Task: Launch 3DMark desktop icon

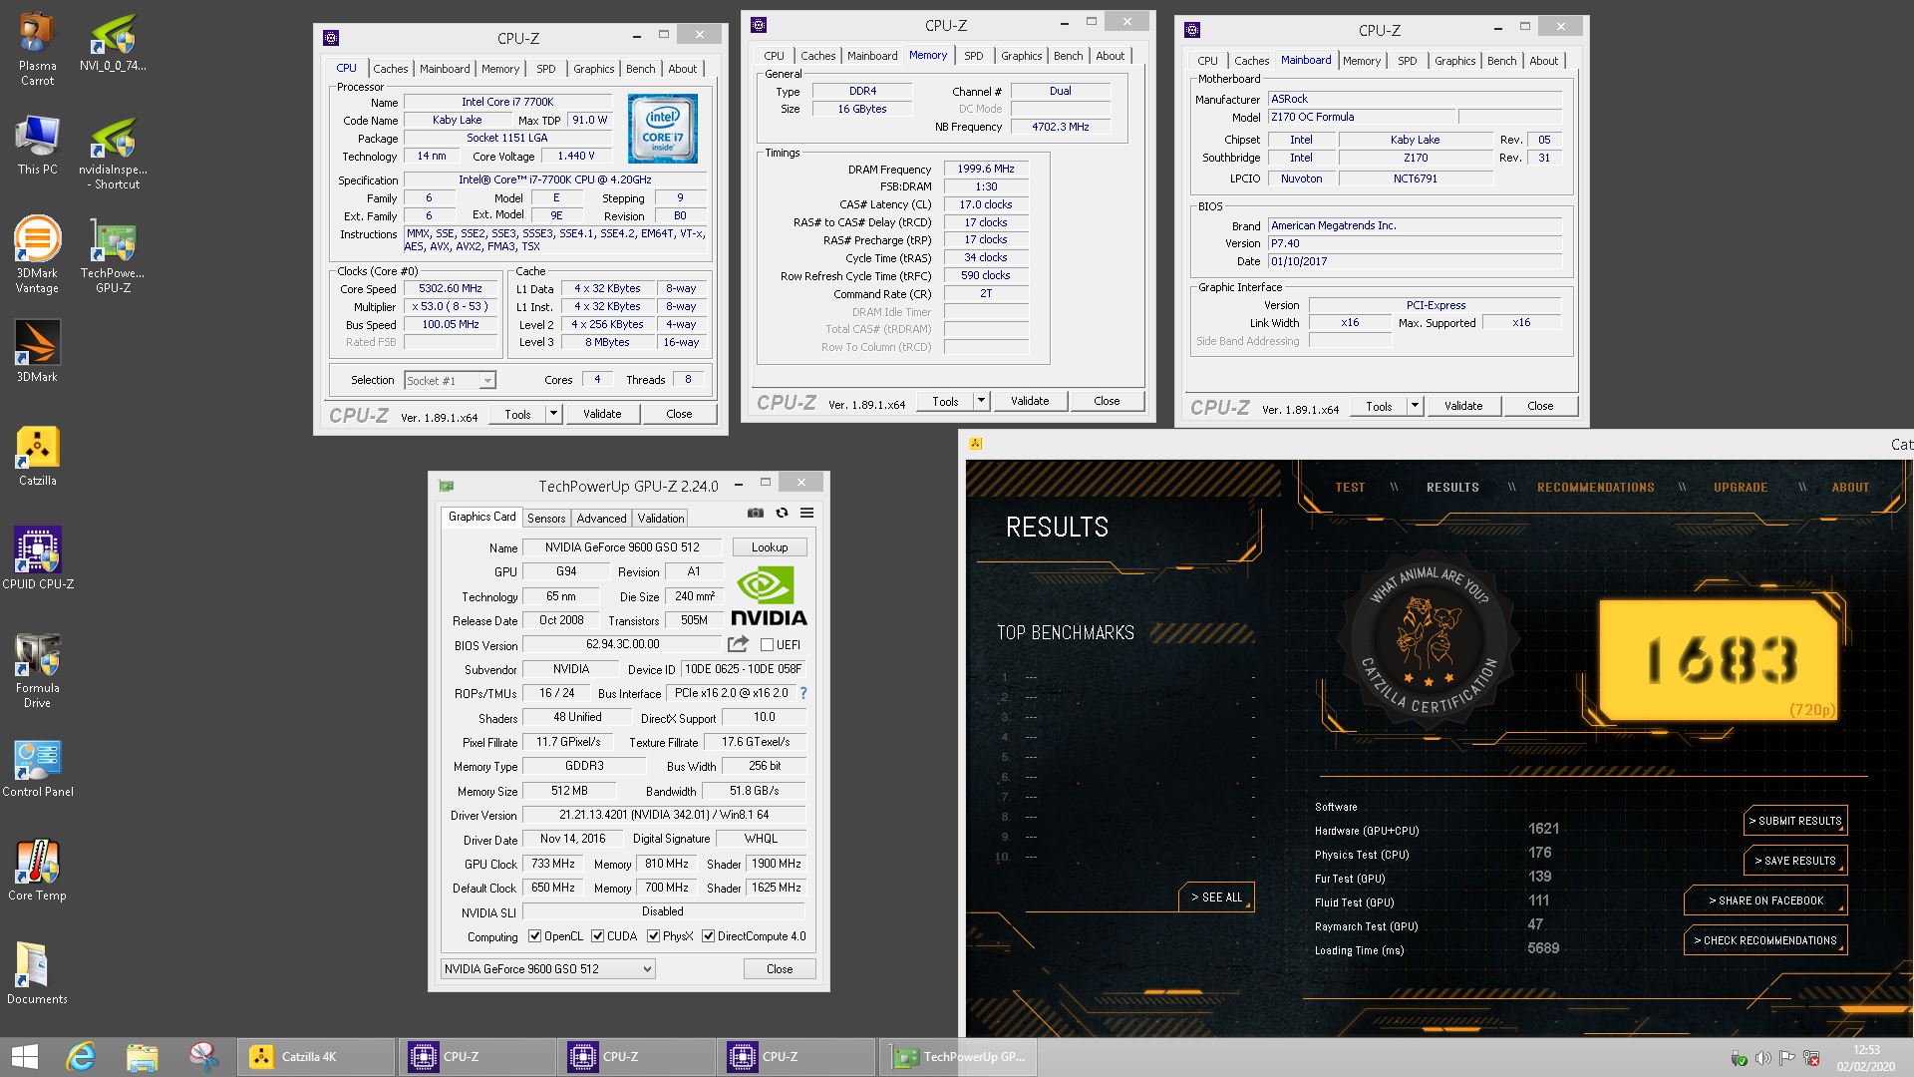Action: pos(37,352)
